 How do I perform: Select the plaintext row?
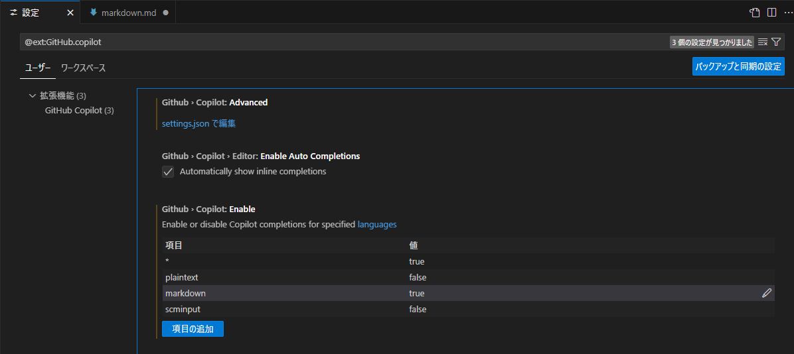click(x=469, y=278)
